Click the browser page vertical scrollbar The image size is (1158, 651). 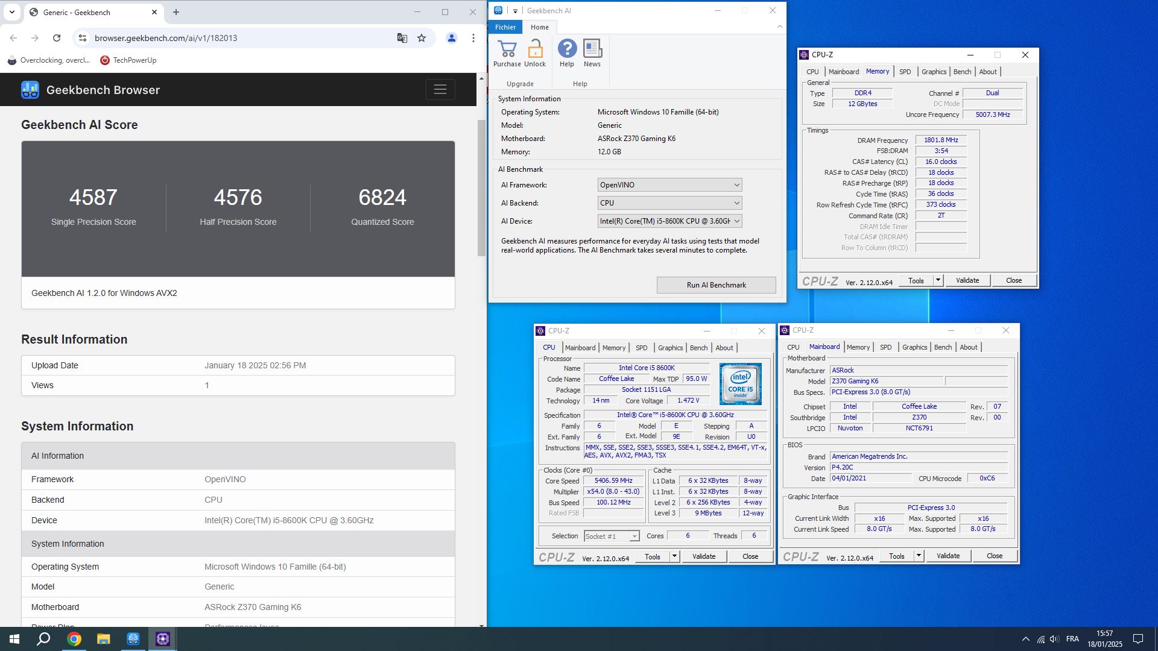click(x=481, y=187)
